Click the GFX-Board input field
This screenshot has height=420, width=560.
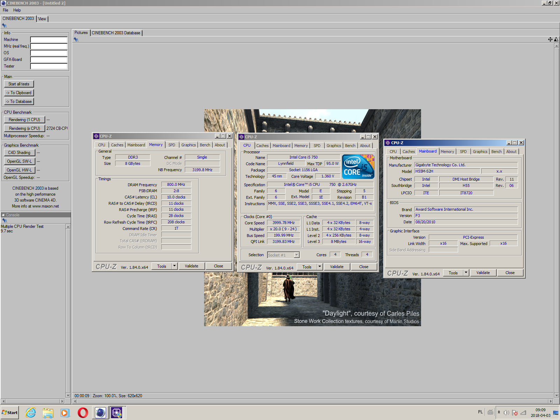tap(49, 59)
